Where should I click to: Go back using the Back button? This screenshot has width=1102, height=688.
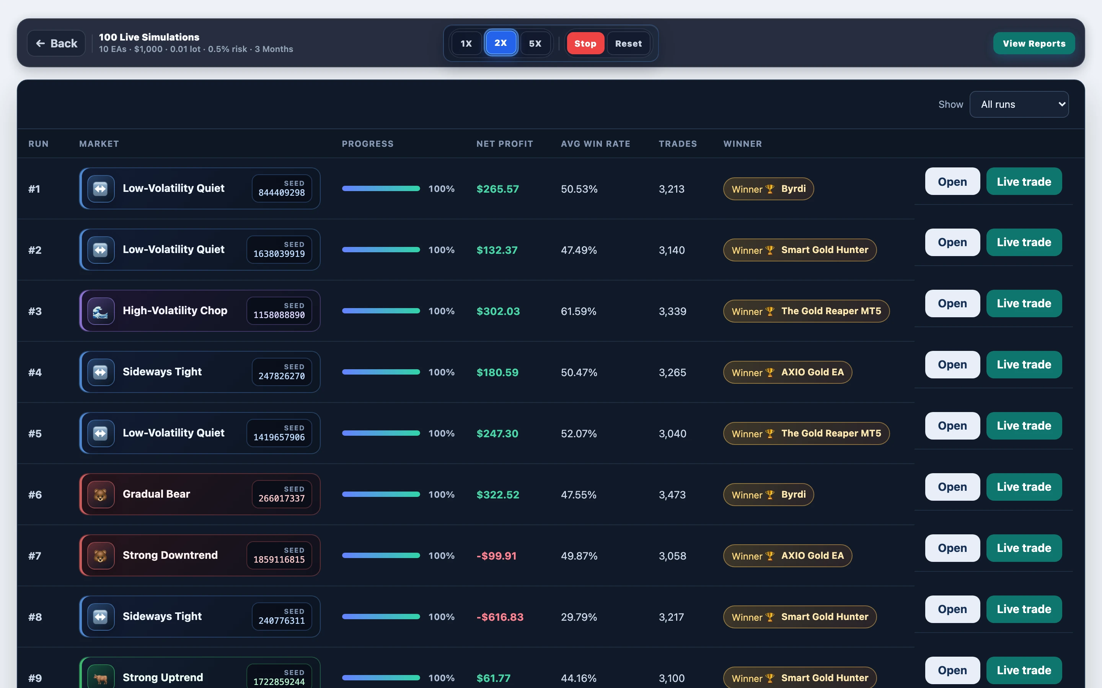(x=57, y=43)
